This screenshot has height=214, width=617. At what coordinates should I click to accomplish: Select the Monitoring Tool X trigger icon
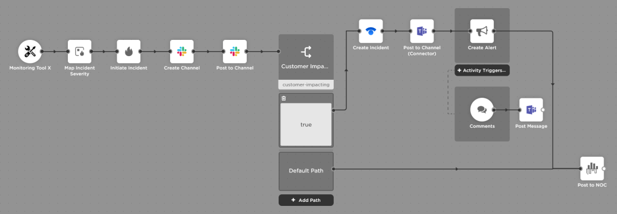click(x=30, y=51)
